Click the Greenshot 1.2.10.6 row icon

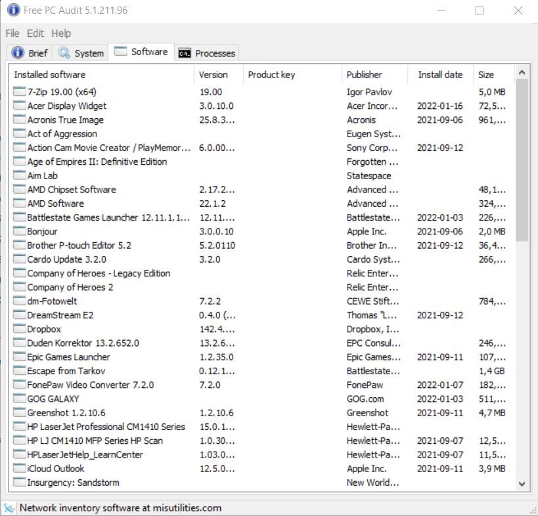[19, 412]
